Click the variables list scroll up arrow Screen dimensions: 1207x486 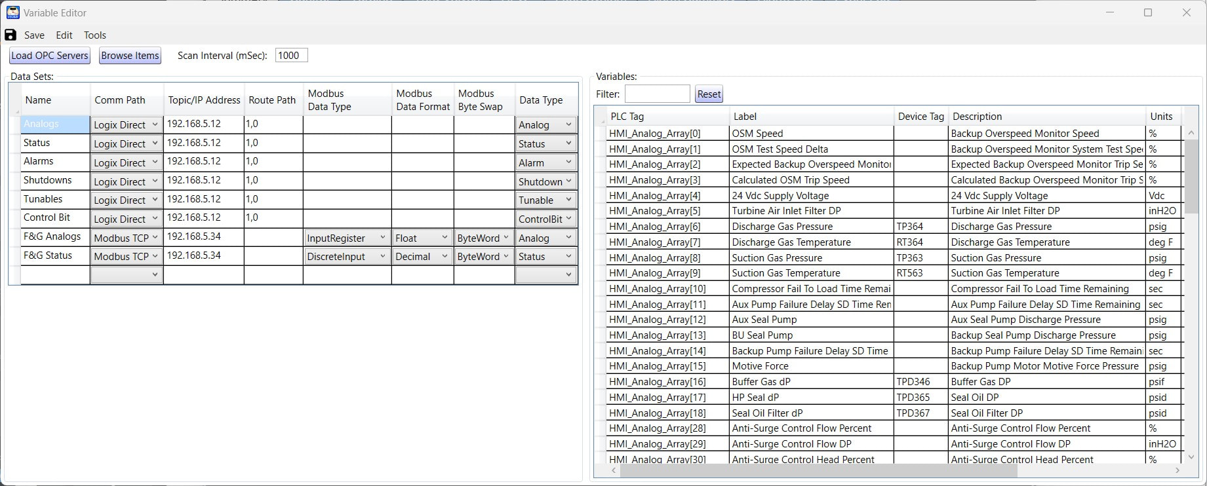tap(1191, 133)
